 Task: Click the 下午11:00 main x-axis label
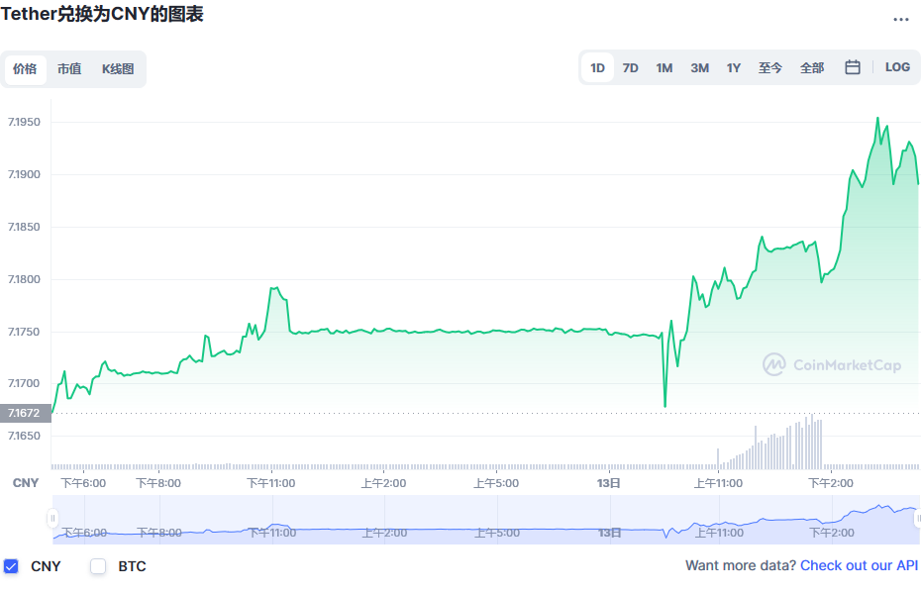coord(270,483)
